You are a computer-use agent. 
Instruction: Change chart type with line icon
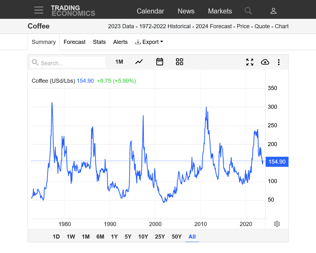pos(139,62)
